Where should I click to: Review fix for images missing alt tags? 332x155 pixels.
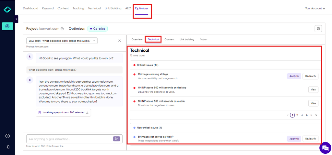coord(310,76)
